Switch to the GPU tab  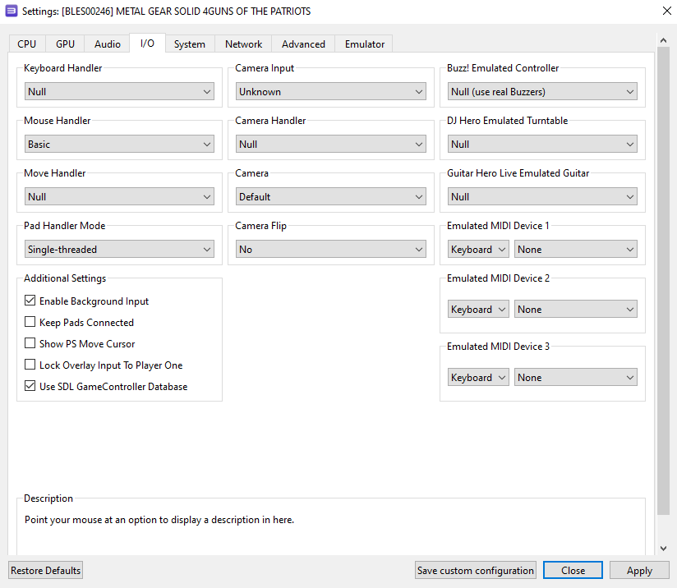pyautogui.click(x=65, y=44)
